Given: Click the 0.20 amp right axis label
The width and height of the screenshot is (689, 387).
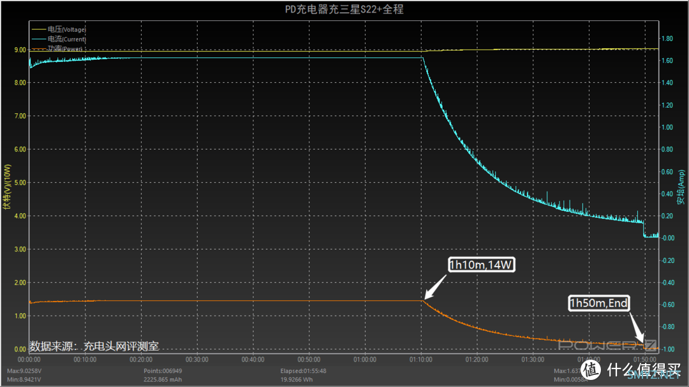Looking at the screenshot, I should click(667, 216).
